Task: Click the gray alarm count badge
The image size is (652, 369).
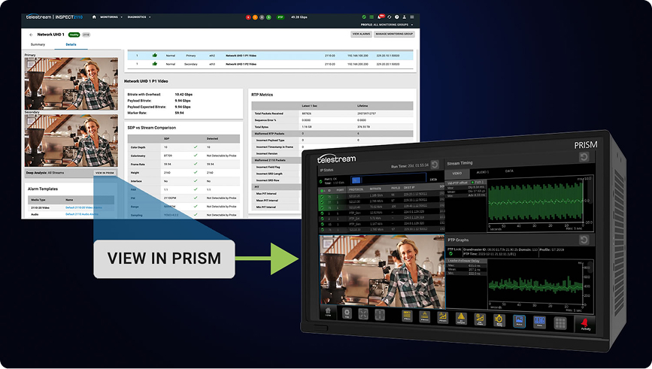Action: pyautogui.click(x=262, y=17)
